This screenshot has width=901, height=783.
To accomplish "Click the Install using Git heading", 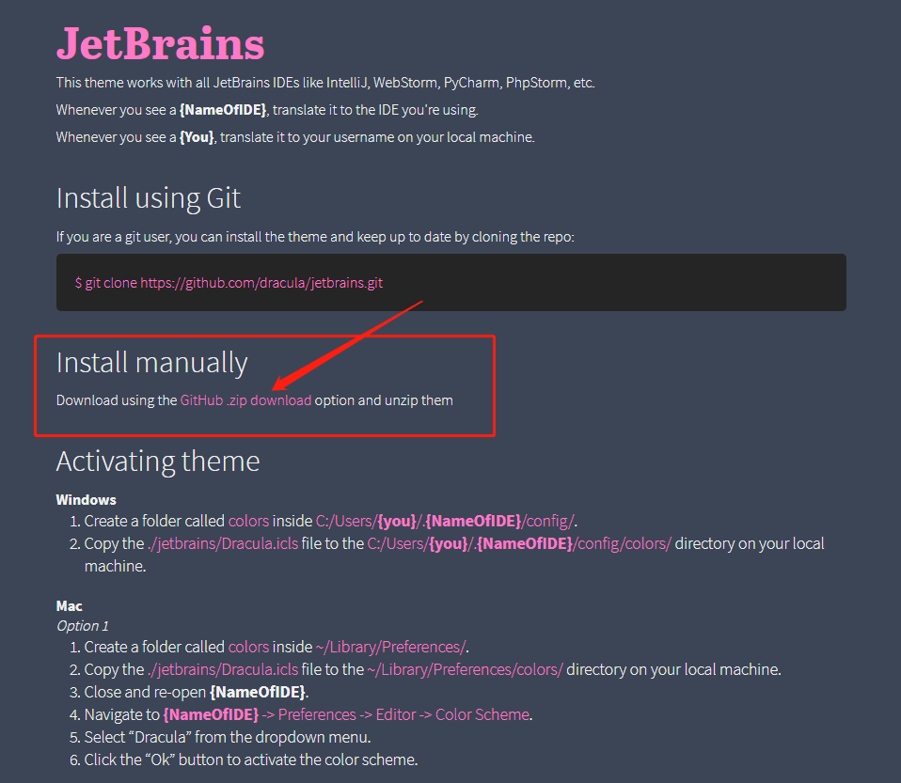I will [149, 198].
